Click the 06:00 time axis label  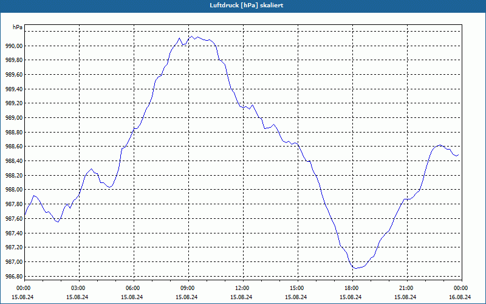[x=134, y=288]
